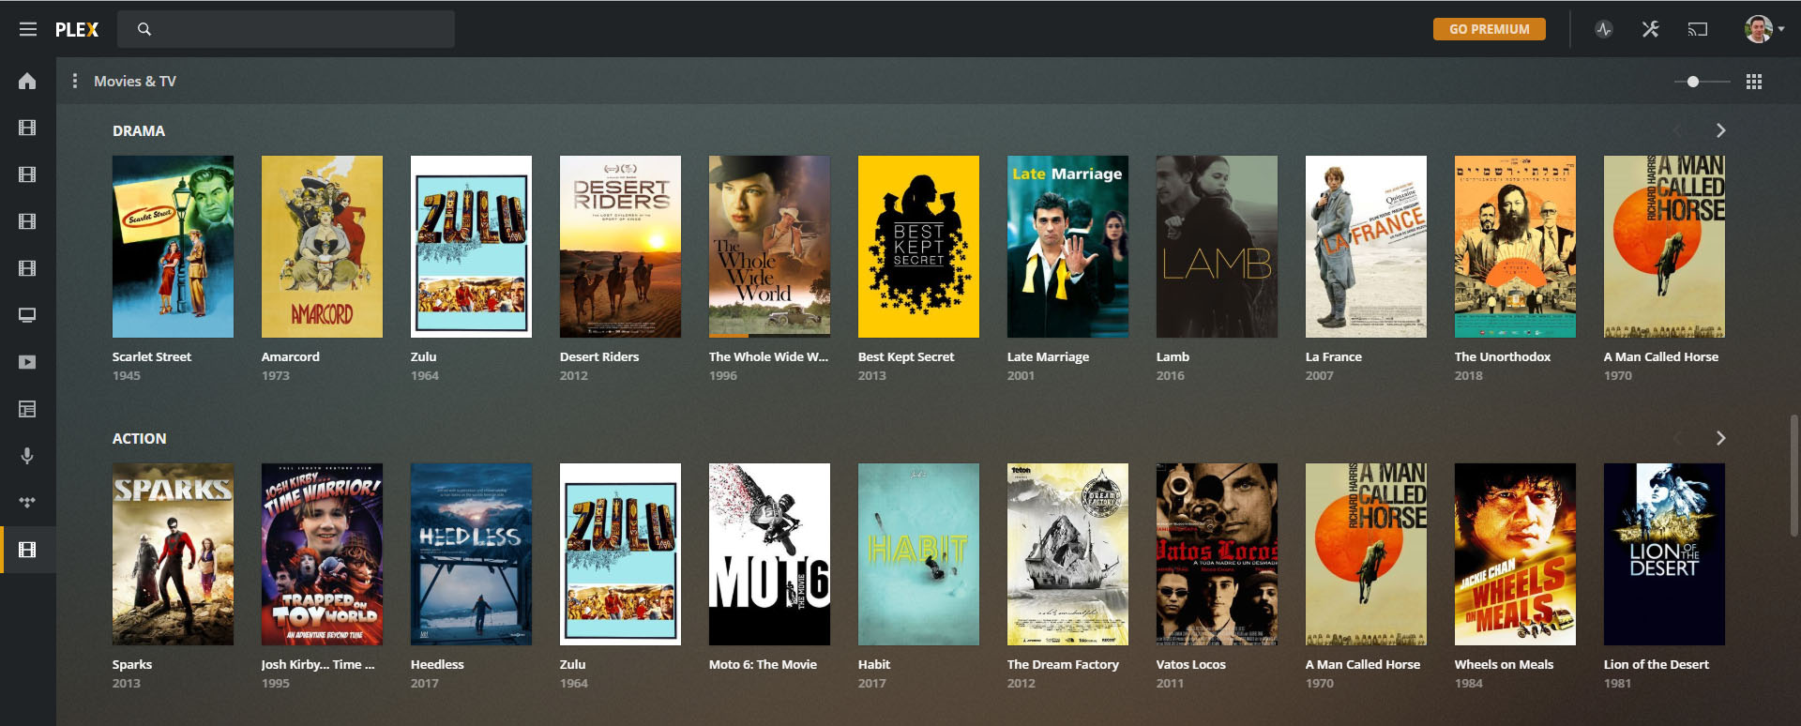Open the News sidebar icon

[27, 409]
